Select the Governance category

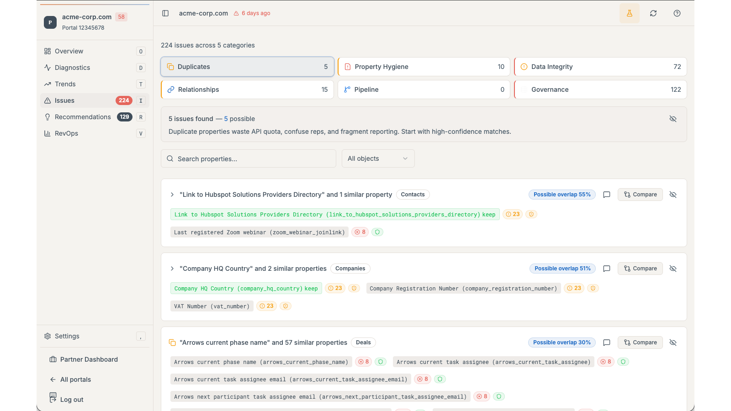(600, 90)
